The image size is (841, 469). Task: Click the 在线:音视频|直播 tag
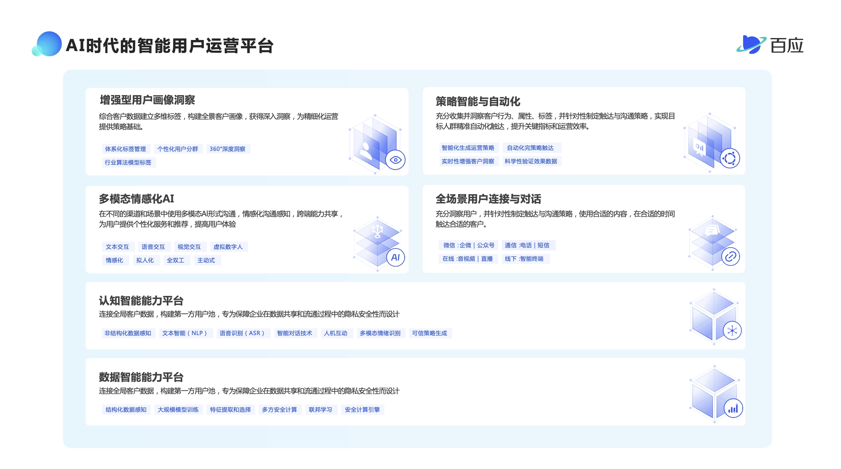point(468,259)
